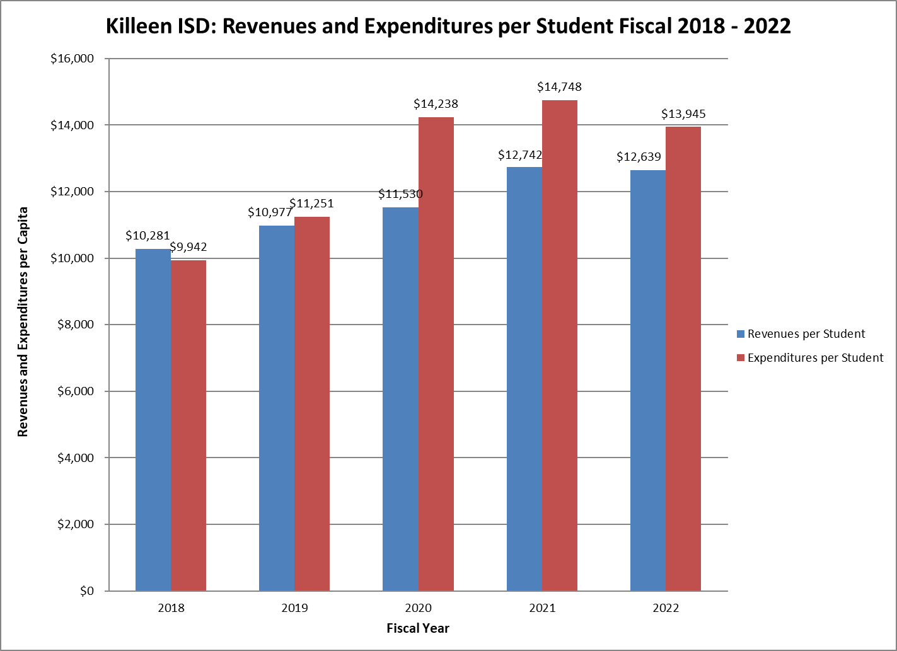The width and height of the screenshot is (897, 651).
Task: Click the 2018 x-axis label
Action: click(x=171, y=608)
